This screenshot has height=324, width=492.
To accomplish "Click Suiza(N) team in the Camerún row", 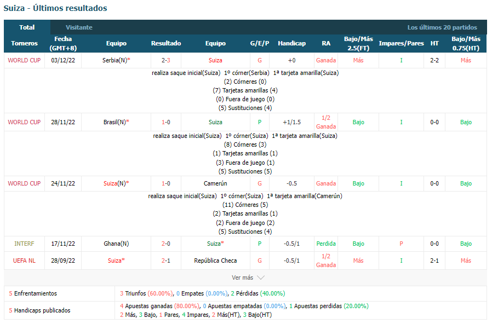I will point(116,183).
